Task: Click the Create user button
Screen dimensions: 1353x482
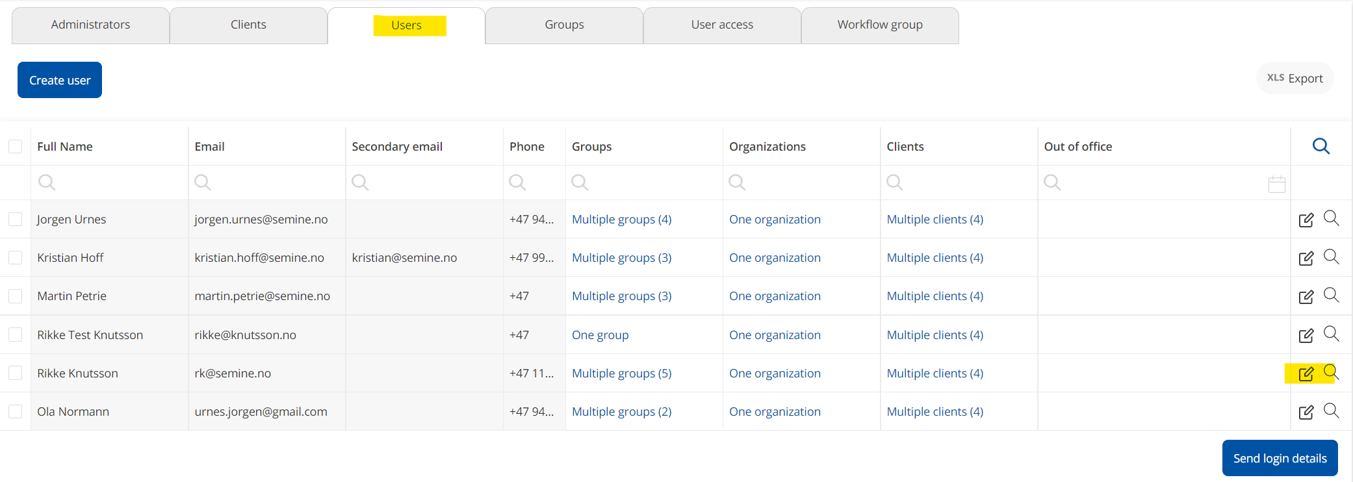Action: (60, 80)
